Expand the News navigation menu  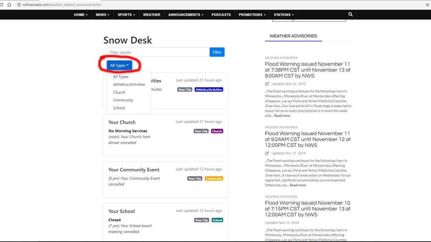tap(102, 15)
